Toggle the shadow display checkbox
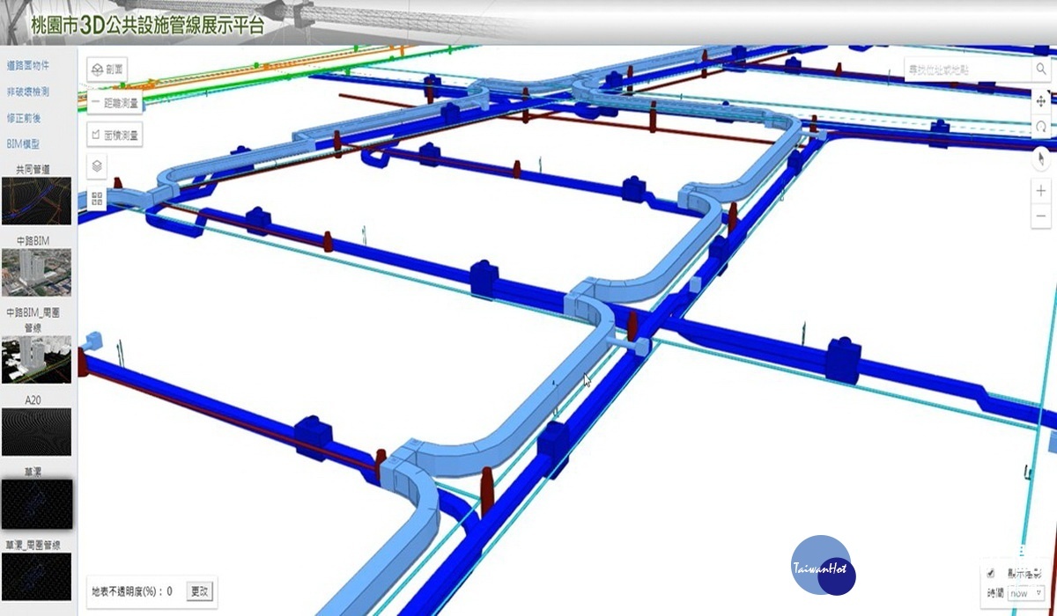 (991, 574)
